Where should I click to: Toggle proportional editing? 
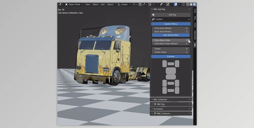click(150, 4)
